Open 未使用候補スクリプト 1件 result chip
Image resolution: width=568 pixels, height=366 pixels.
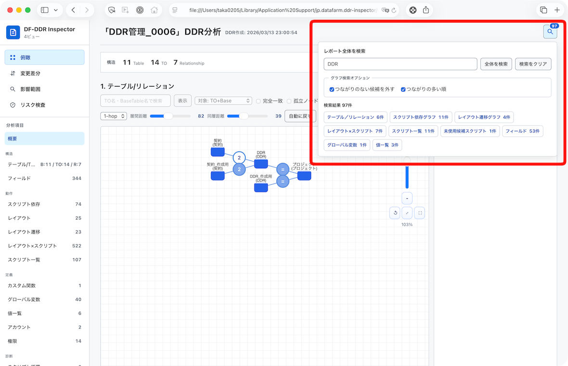(x=470, y=131)
